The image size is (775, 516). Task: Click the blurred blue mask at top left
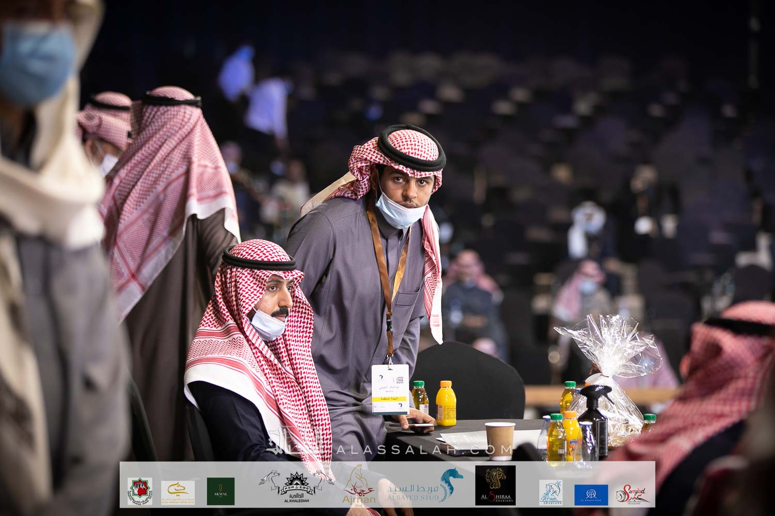pyautogui.click(x=36, y=60)
